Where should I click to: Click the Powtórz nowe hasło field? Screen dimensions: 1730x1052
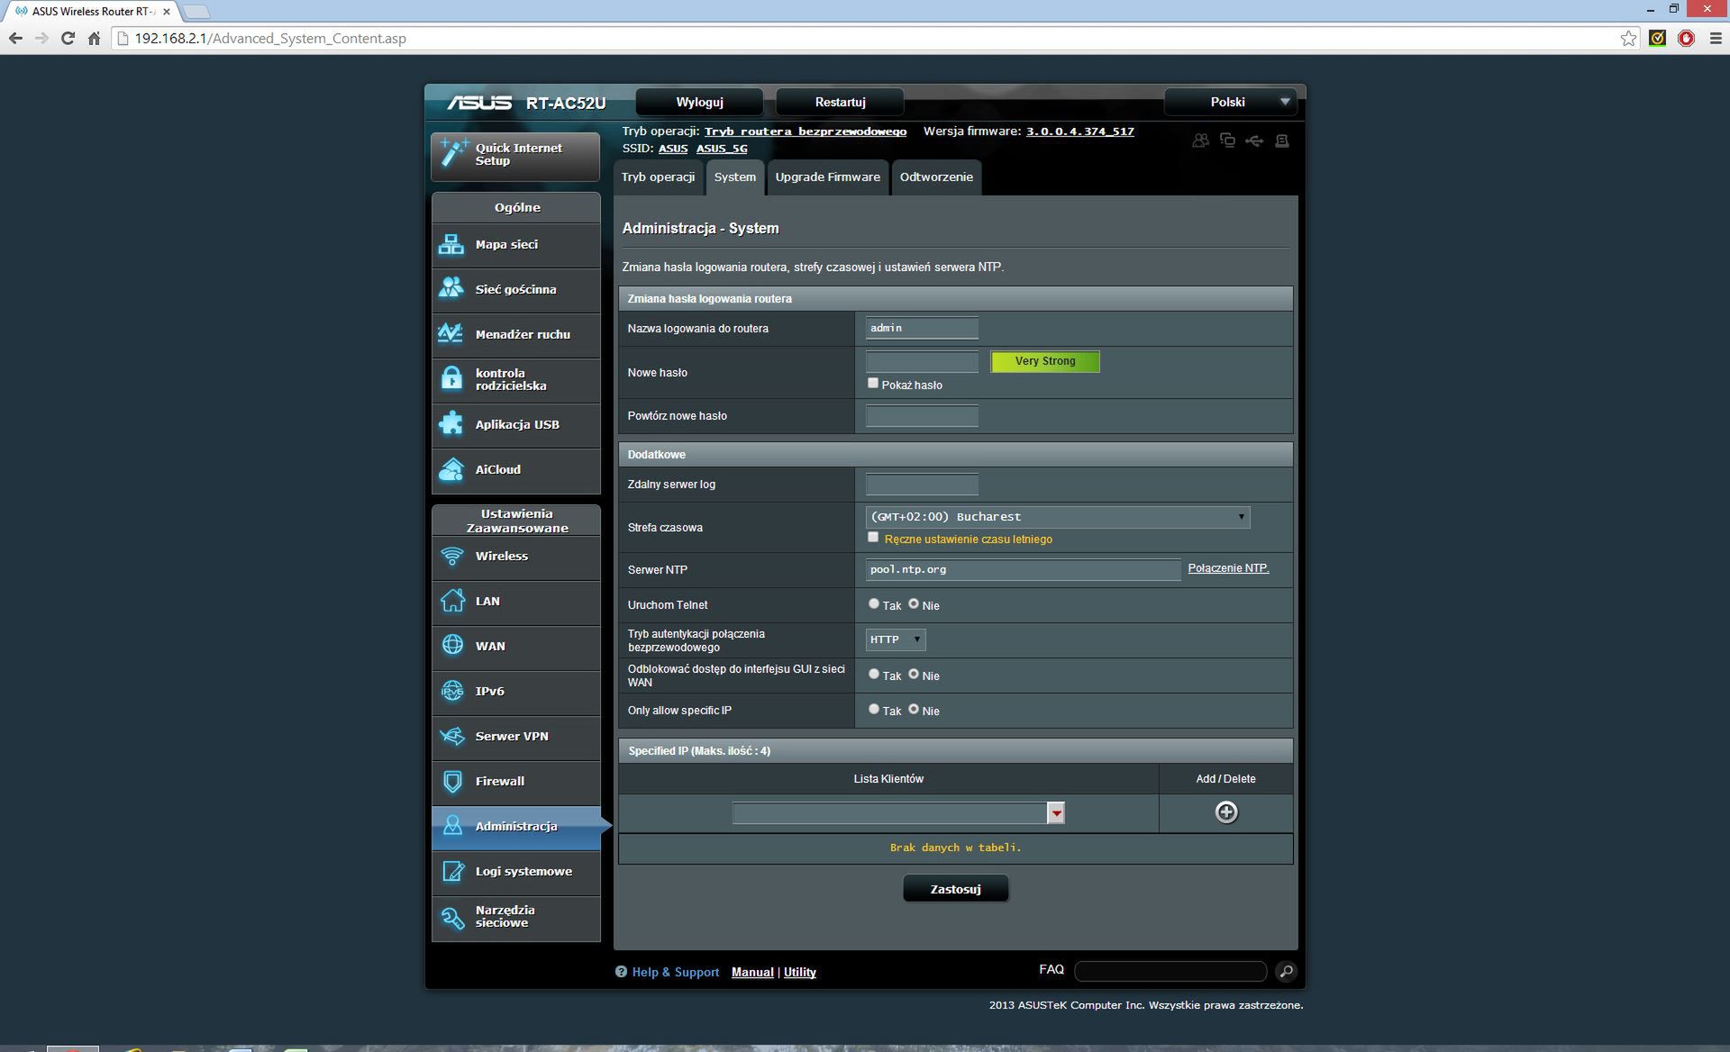922,415
